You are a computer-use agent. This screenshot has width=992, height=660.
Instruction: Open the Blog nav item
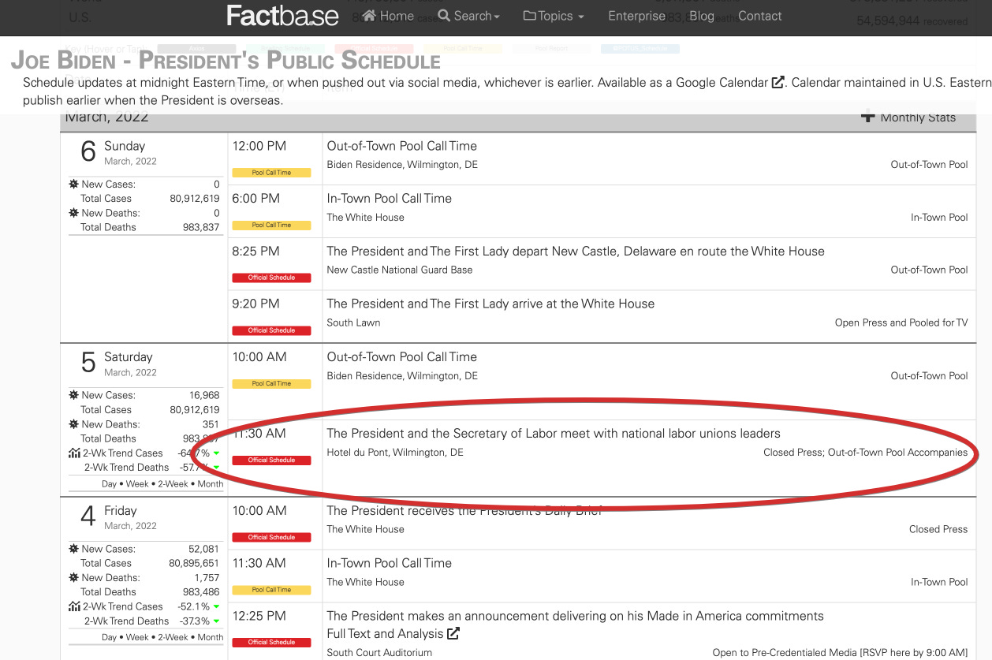[701, 16]
